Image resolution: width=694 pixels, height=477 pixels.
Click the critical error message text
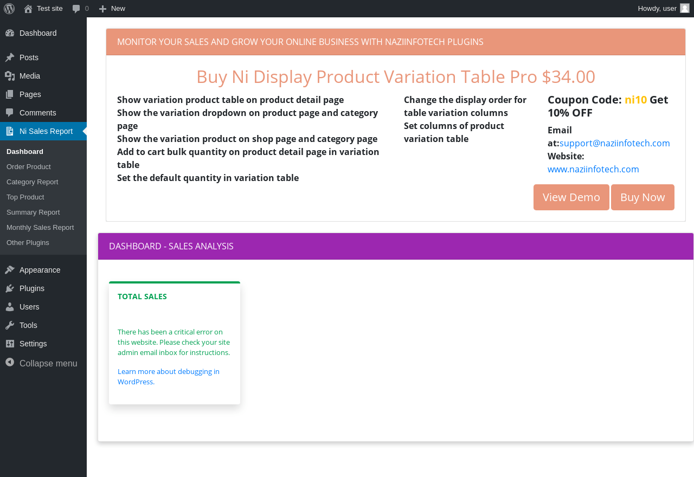pos(173,342)
